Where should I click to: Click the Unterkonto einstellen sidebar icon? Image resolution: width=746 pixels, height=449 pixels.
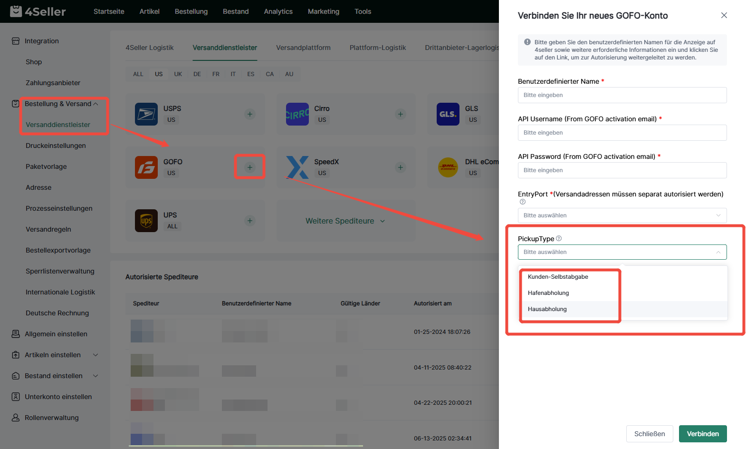click(x=16, y=397)
